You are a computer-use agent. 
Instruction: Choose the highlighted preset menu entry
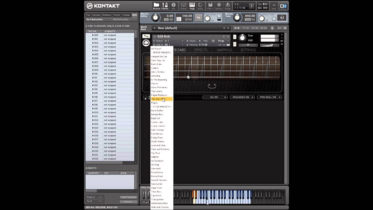(162, 99)
